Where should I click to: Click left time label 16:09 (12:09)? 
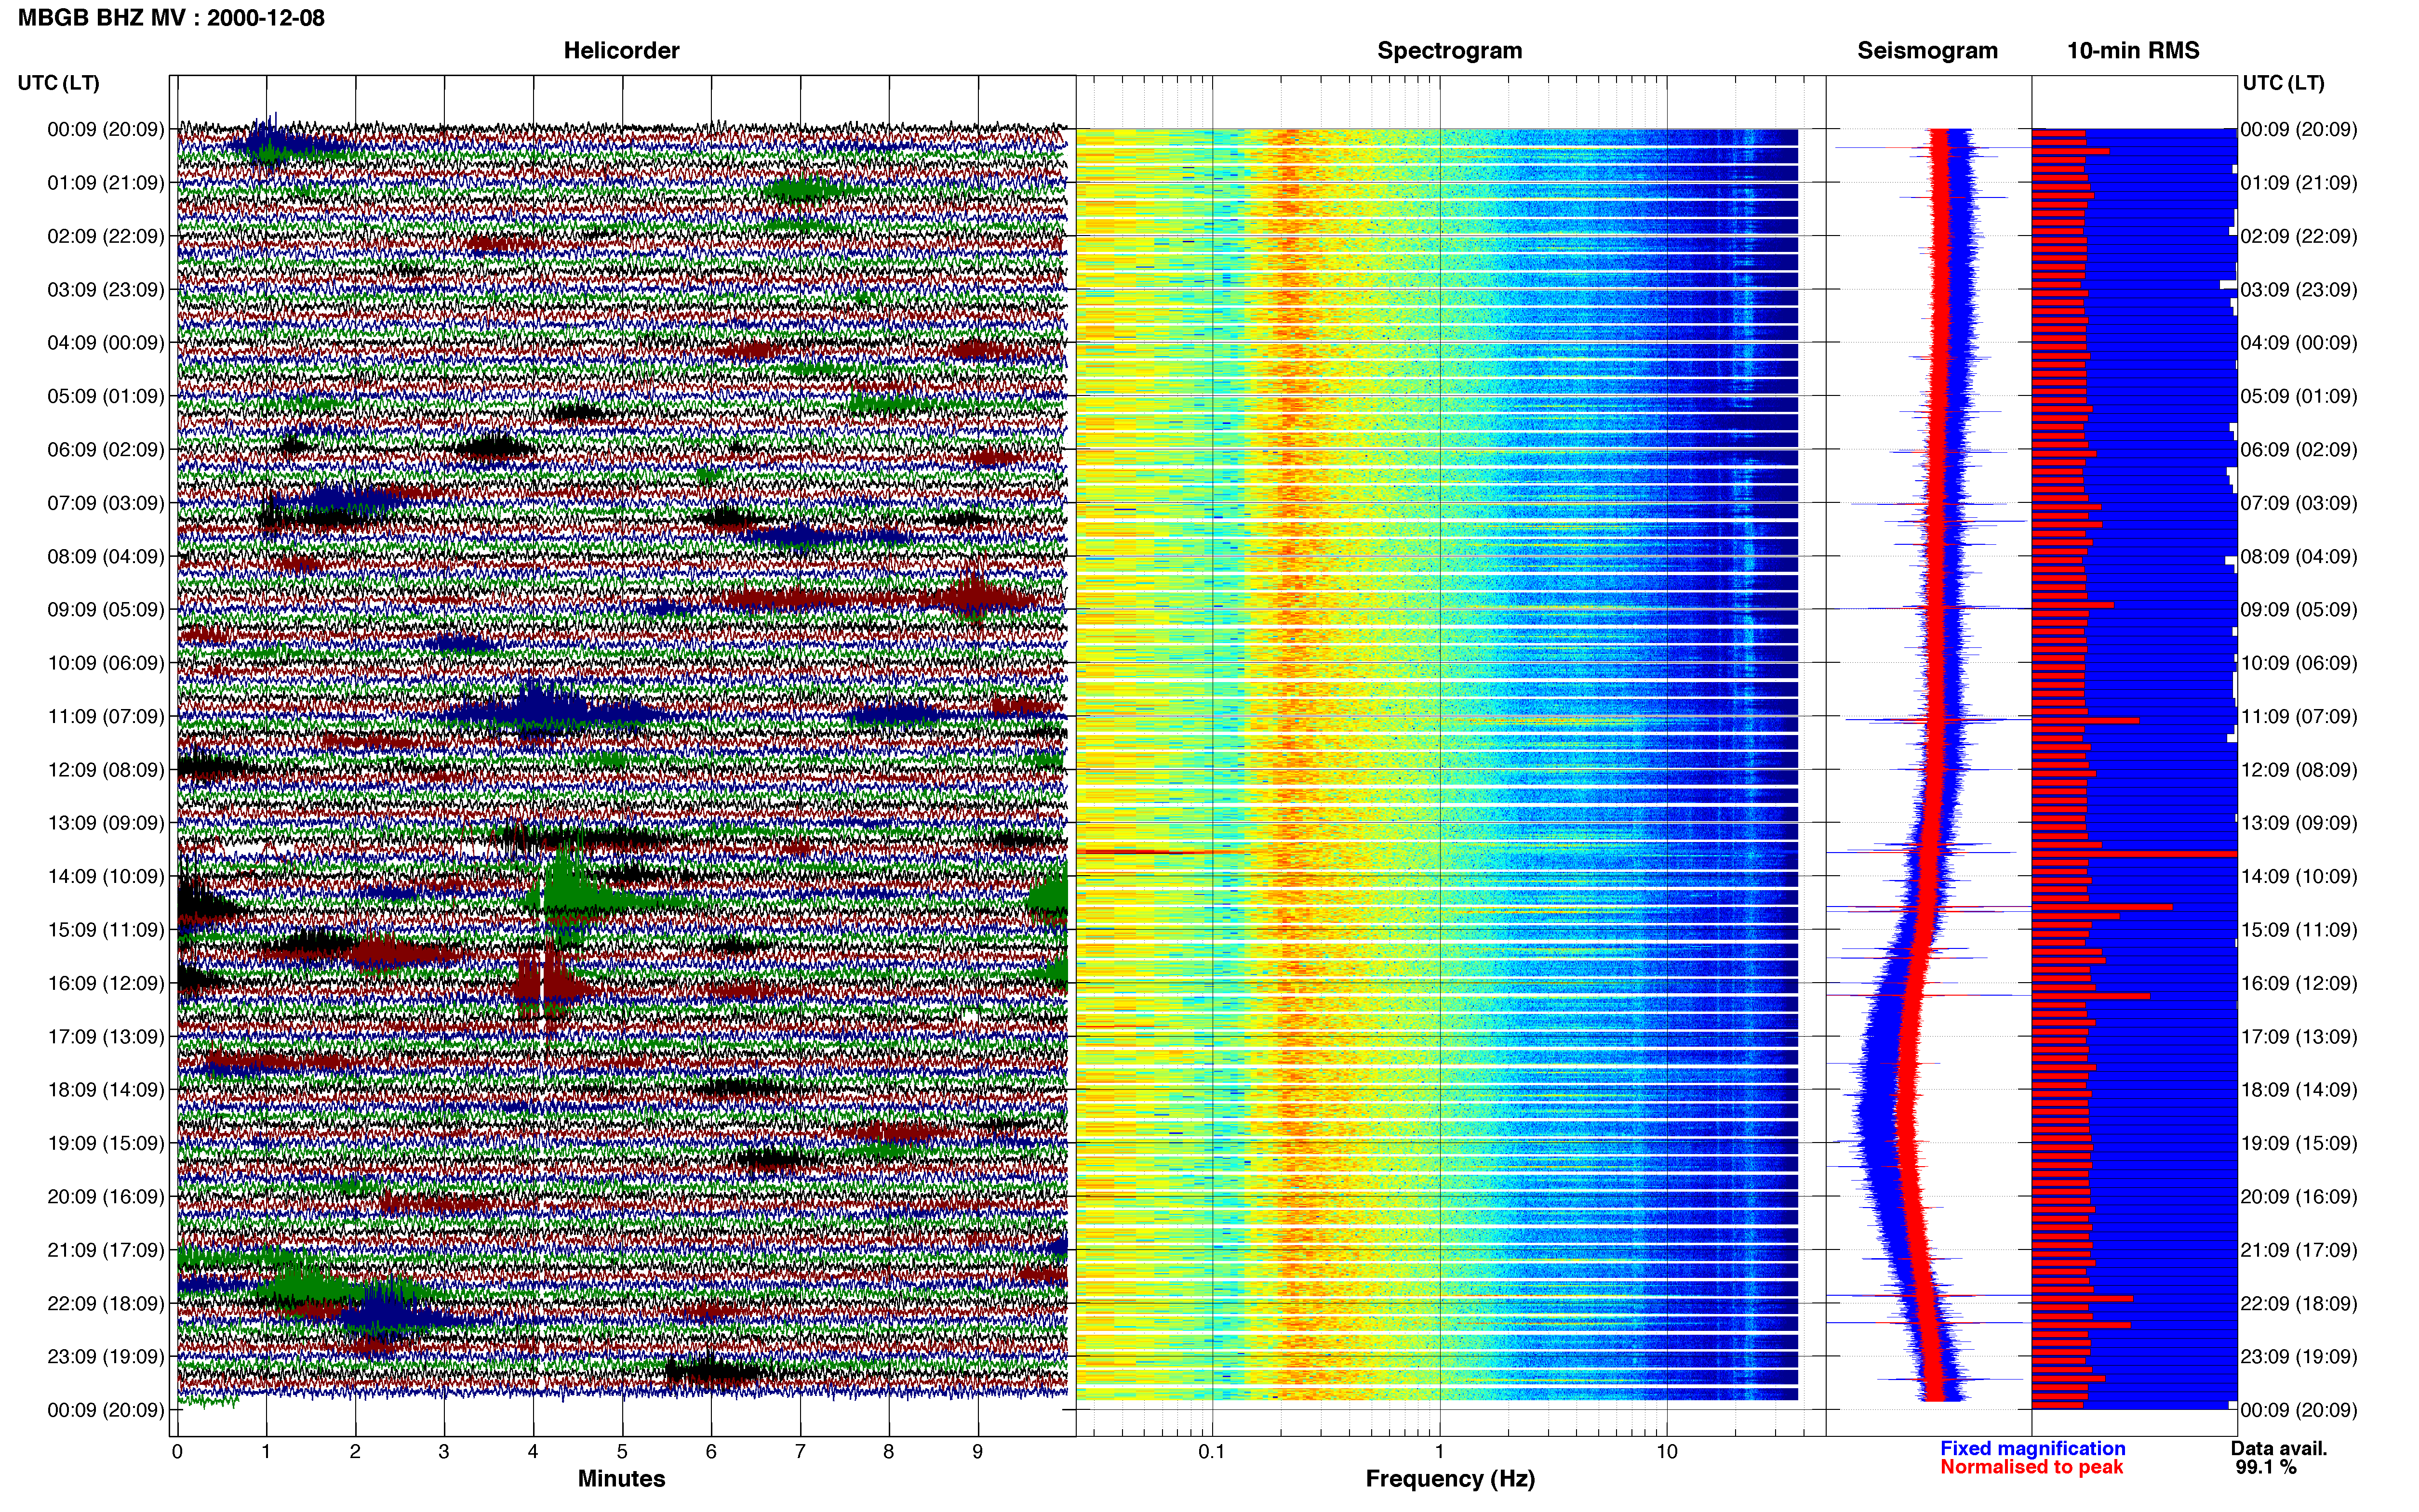[105, 983]
